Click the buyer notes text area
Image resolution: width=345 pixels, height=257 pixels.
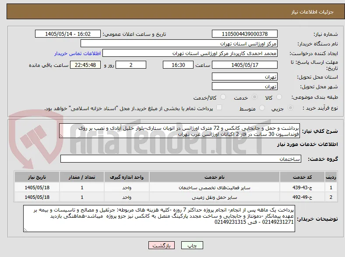point(159,219)
